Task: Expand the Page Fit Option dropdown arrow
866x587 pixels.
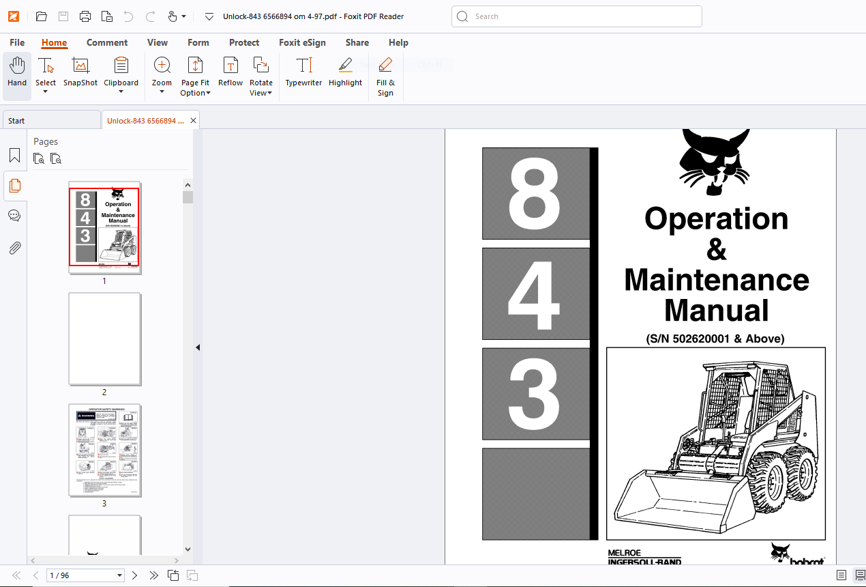Action: coord(208,93)
